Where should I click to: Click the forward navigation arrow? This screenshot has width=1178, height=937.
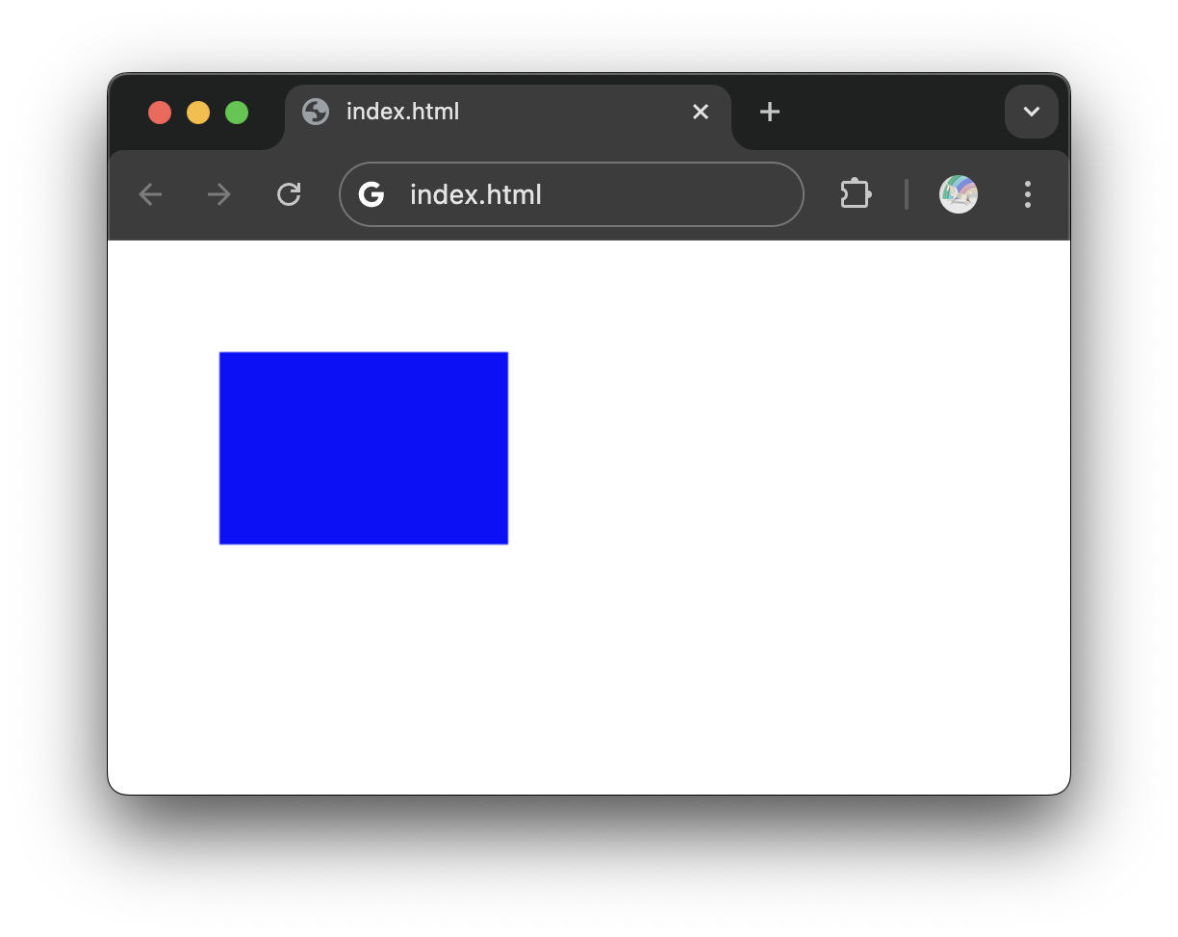click(x=219, y=194)
